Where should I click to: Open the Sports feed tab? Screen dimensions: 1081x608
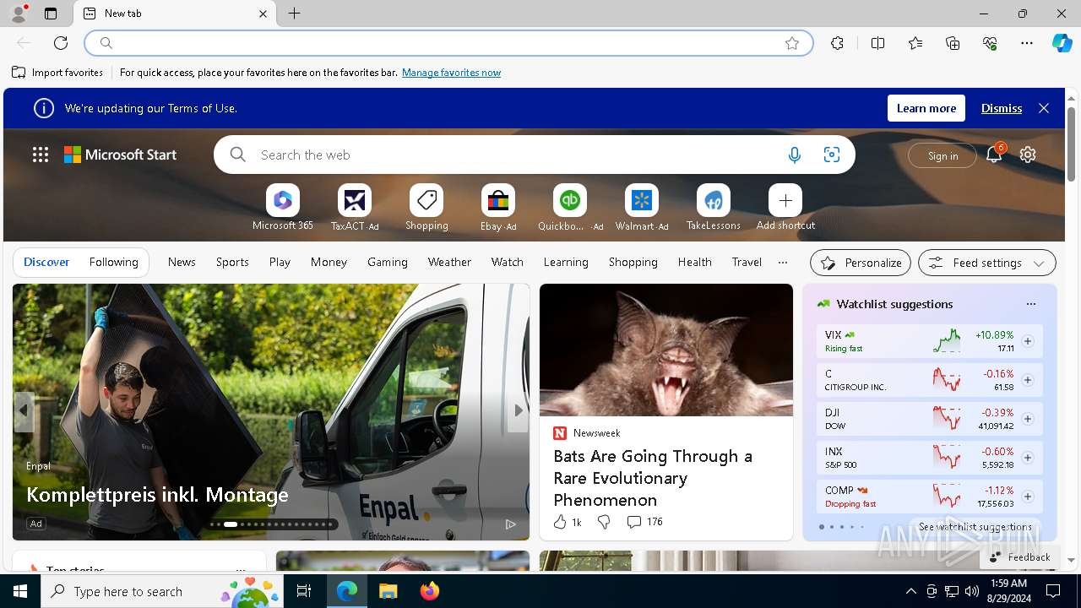click(x=232, y=262)
